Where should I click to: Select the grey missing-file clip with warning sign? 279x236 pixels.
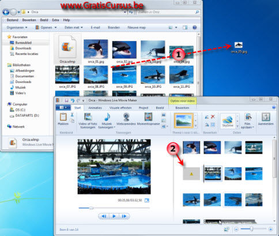(x=191, y=174)
